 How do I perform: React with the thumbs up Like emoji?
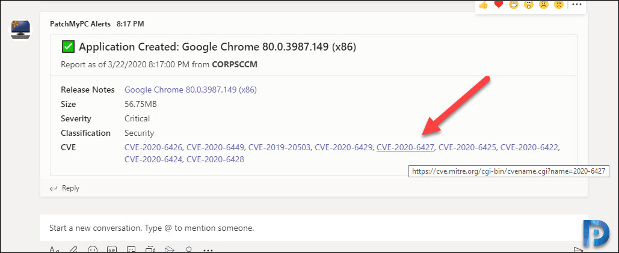pyautogui.click(x=484, y=5)
